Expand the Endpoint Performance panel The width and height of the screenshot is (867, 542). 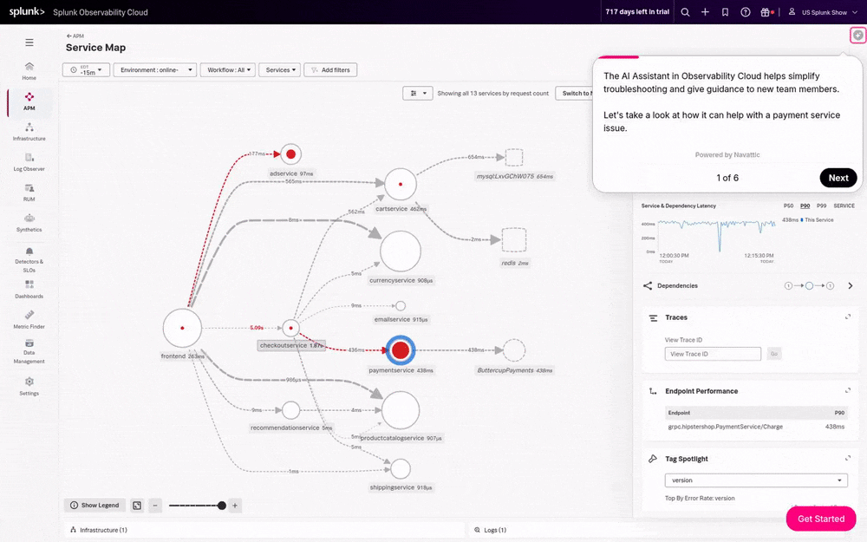(x=848, y=390)
